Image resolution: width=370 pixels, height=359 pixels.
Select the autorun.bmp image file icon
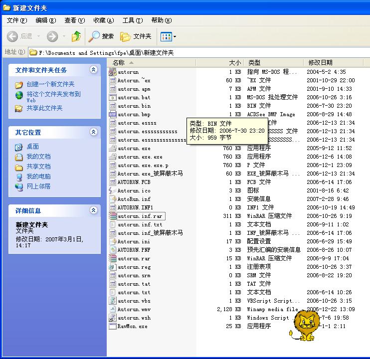coord(113,114)
